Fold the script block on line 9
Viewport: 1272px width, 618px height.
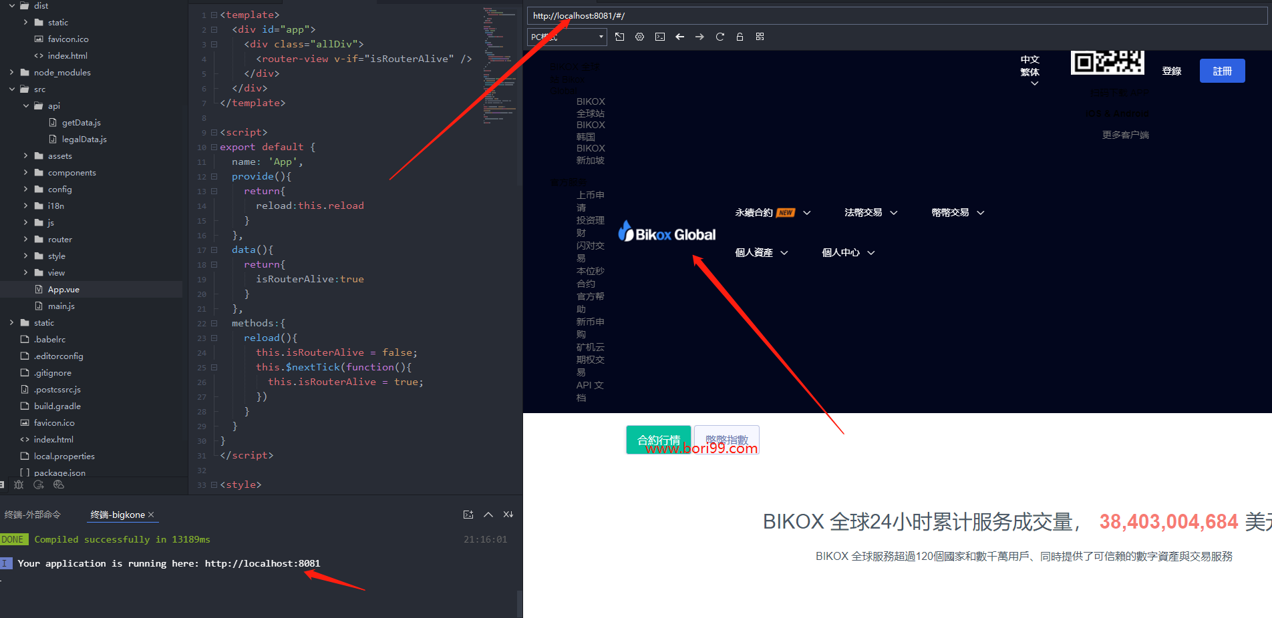point(214,132)
